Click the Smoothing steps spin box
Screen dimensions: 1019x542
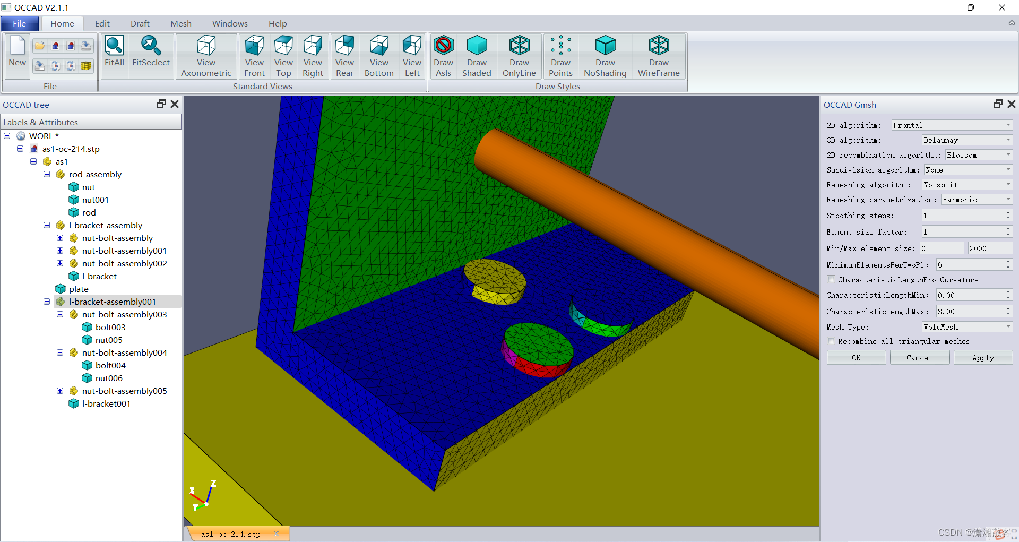pyautogui.click(x=967, y=216)
